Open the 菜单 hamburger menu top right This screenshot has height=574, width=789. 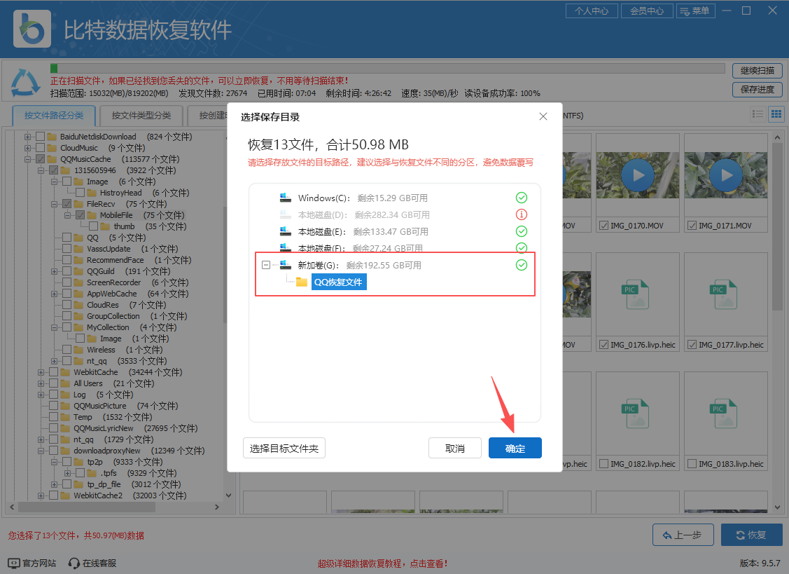click(x=695, y=11)
